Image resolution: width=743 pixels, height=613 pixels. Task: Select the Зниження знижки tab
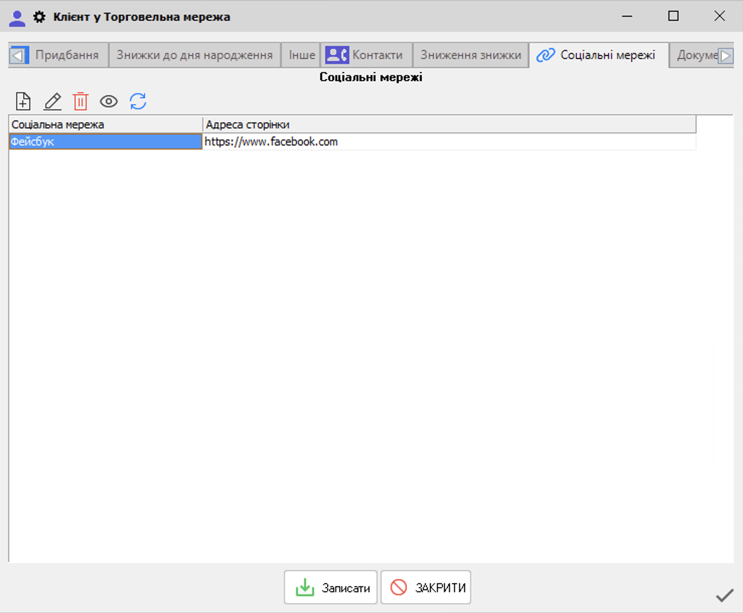point(471,55)
